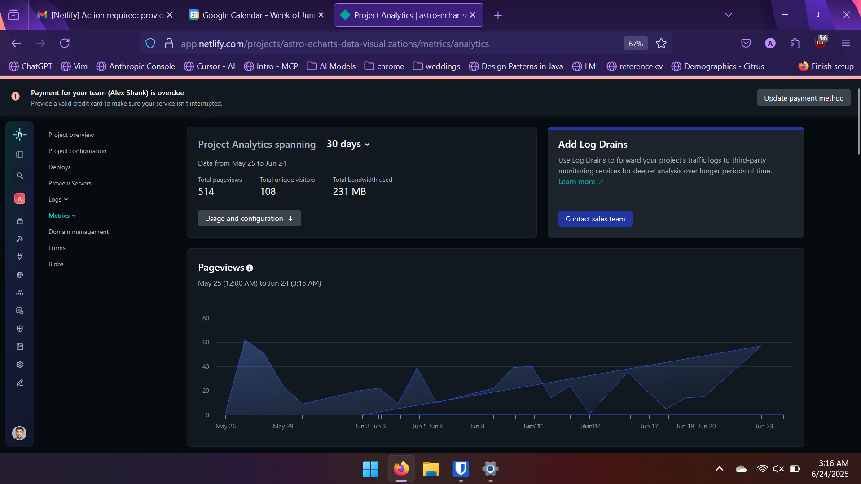Toggle the sidebar panel icon
This screenshot has height=484, width=861.
[20, 154]
